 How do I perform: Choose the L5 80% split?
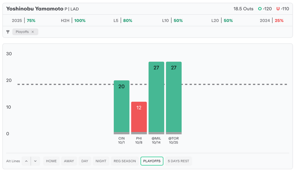123,21
